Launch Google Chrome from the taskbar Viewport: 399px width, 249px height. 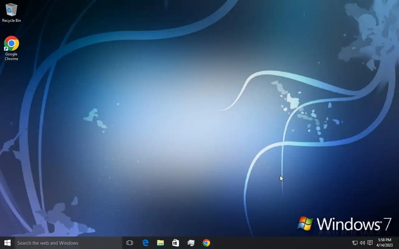206,243
